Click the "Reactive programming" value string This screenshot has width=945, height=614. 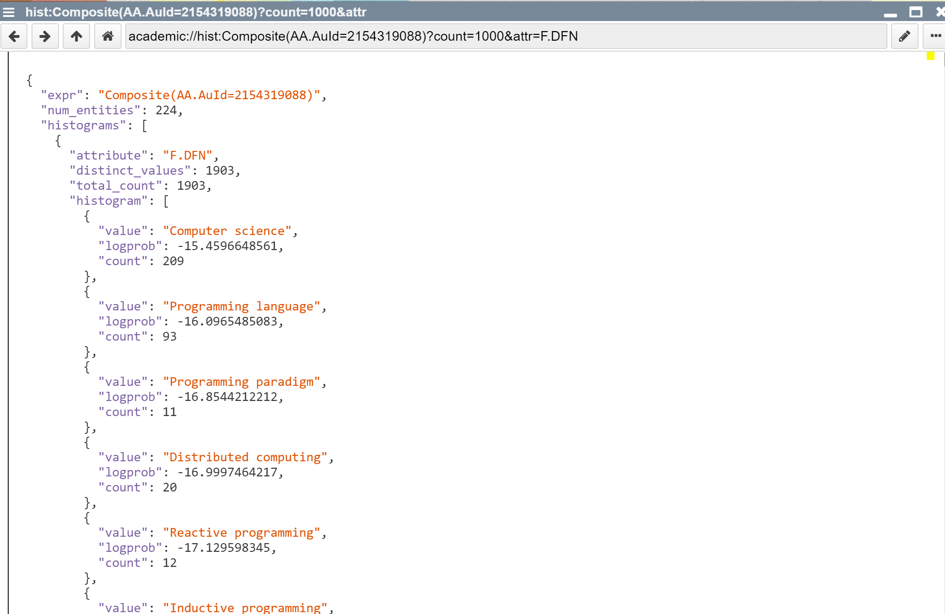(x=241, y=533)
